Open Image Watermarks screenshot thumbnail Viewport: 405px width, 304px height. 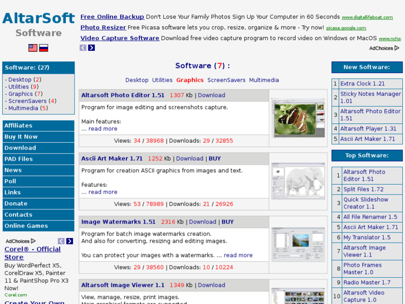click(x=298, y=244)
